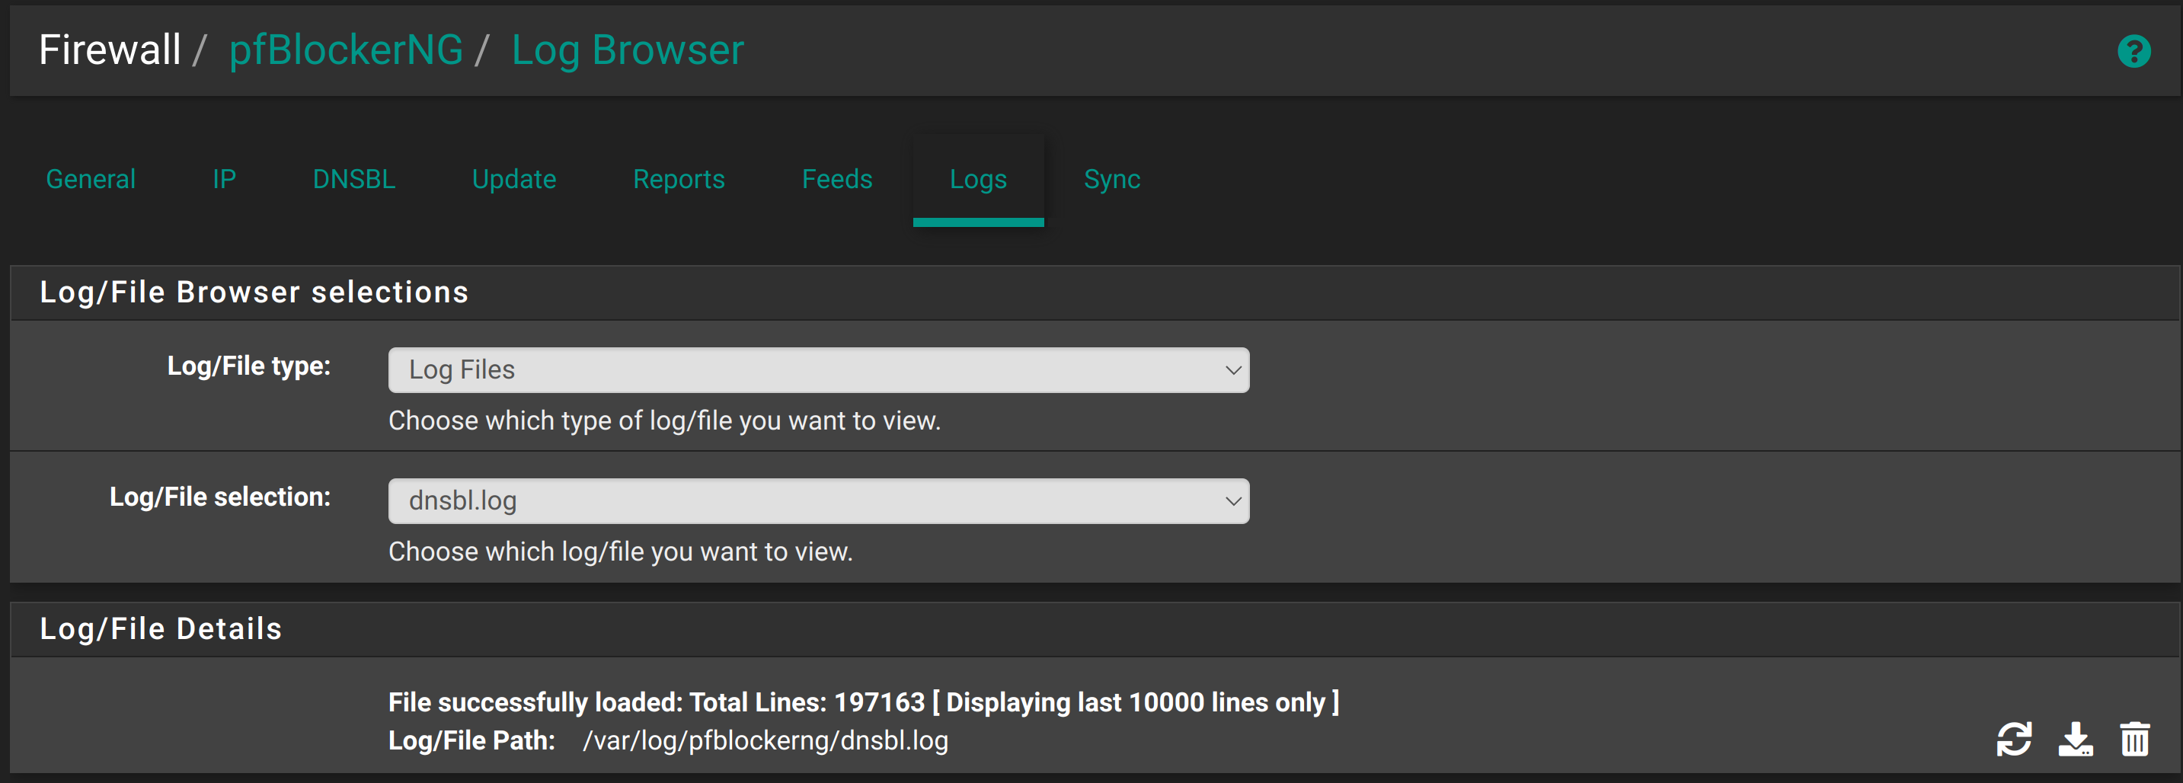Open the DNSBL tab
Image resolution: width=2183 pixels, height=783 pixels.
[x=354, y=180]
